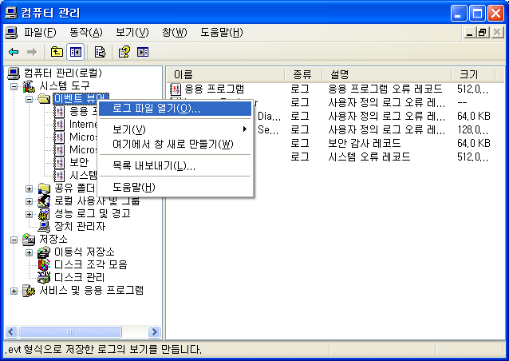Screen dimensions: 509x361
Task: Click the Export List toolbar icon
Action: pos(100,53)
